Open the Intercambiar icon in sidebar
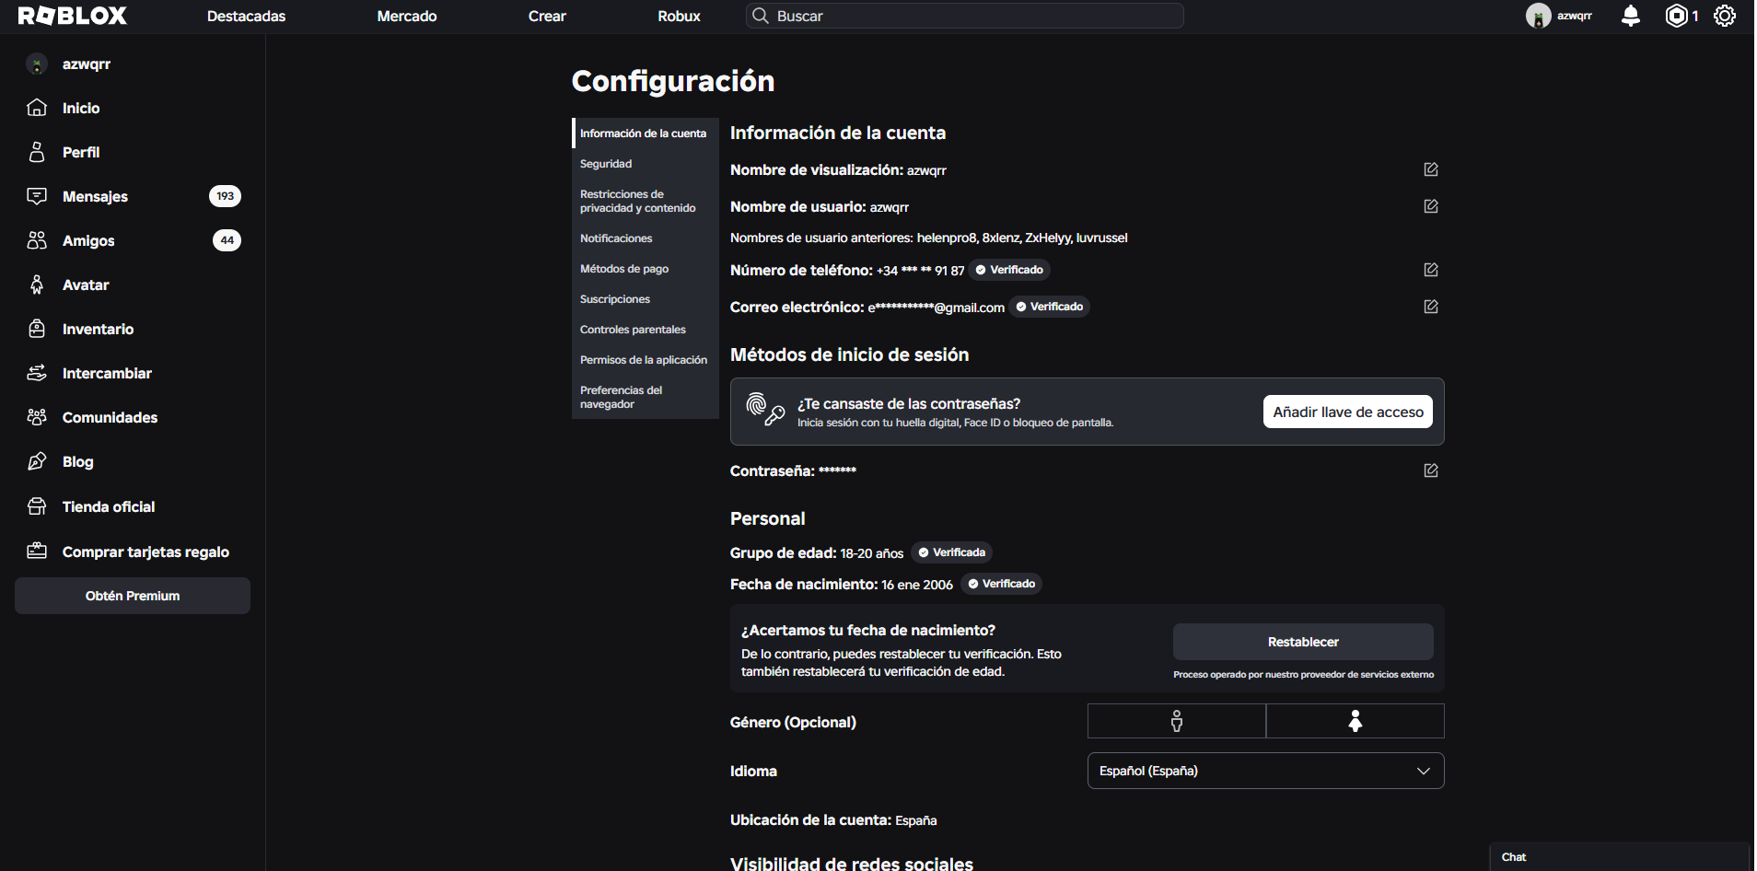1757x871 pixels. click(x=37, y=373)
